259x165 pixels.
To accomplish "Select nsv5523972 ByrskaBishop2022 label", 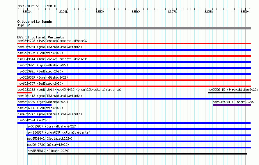I will tap(43, 65).
